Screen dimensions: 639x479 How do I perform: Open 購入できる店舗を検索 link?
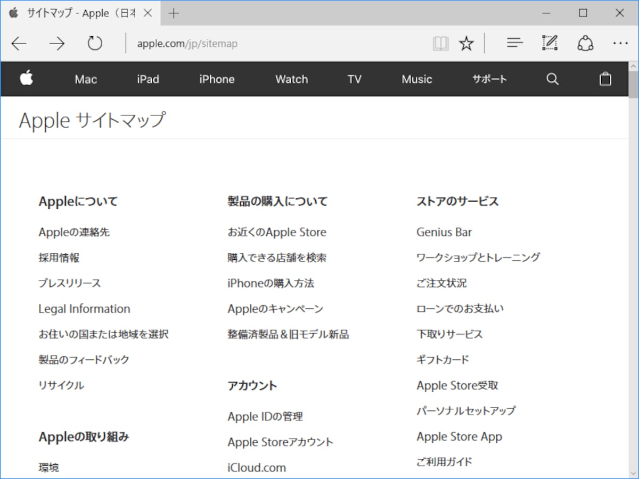point(277,258)
